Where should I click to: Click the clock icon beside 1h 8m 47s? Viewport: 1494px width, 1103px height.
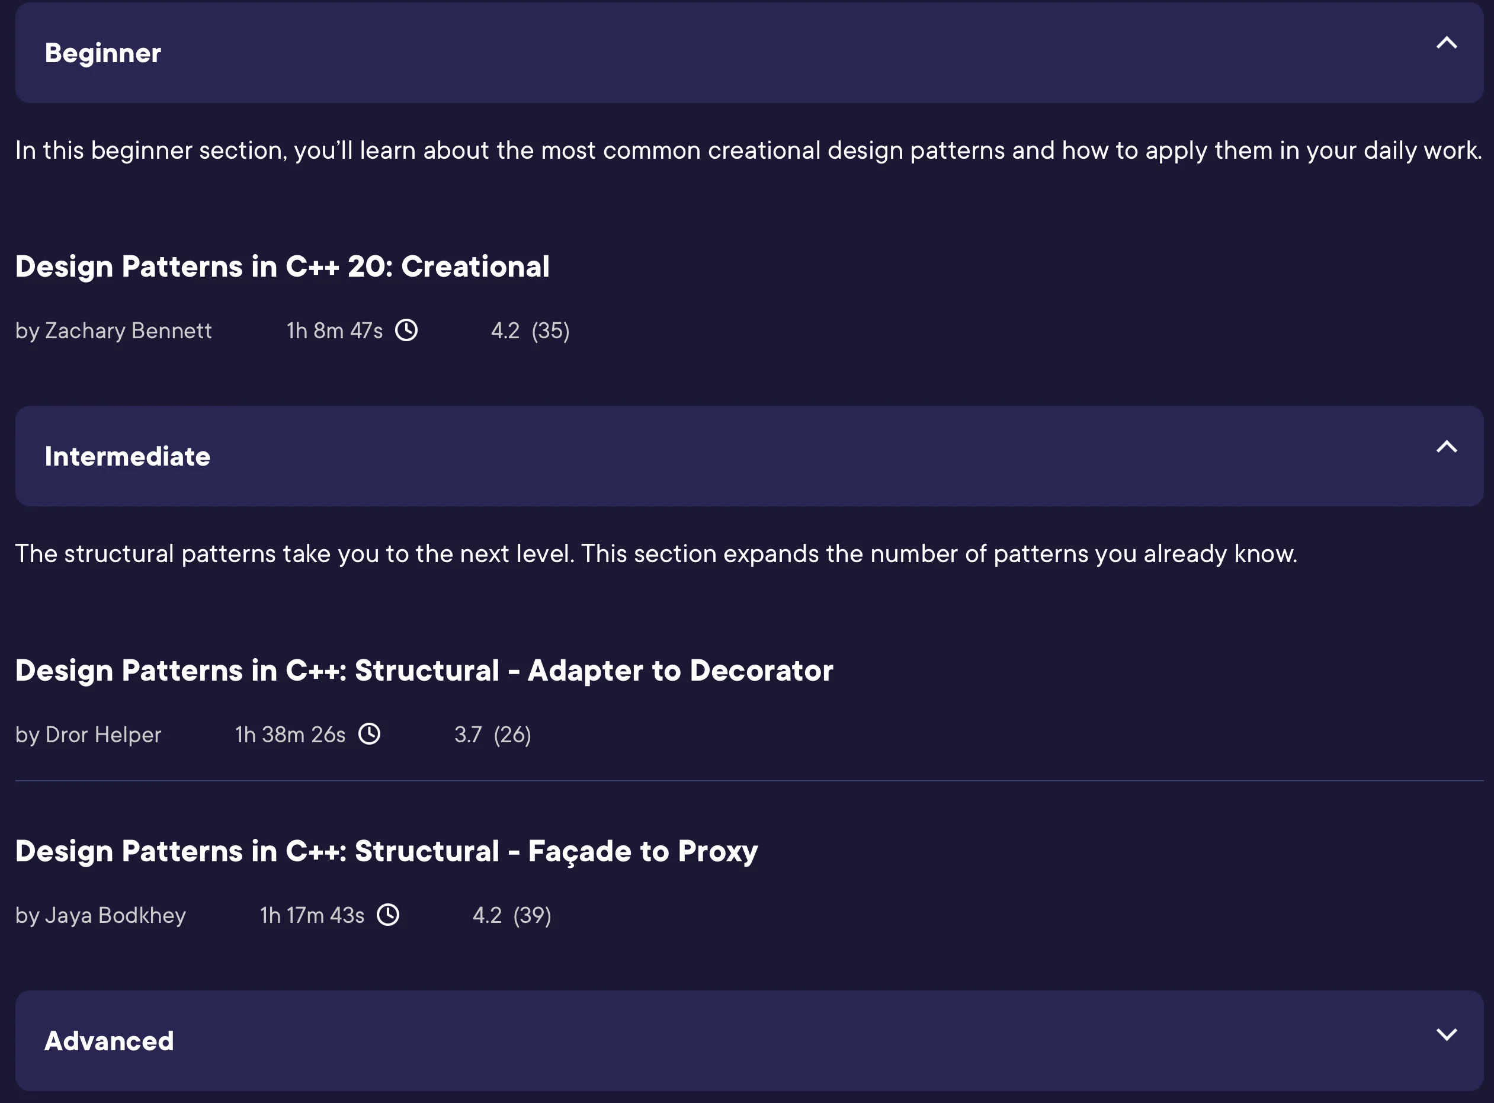click(406, 330)
